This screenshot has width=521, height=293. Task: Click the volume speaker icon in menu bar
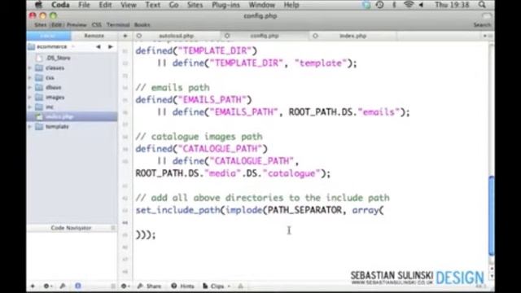(421, 5)
